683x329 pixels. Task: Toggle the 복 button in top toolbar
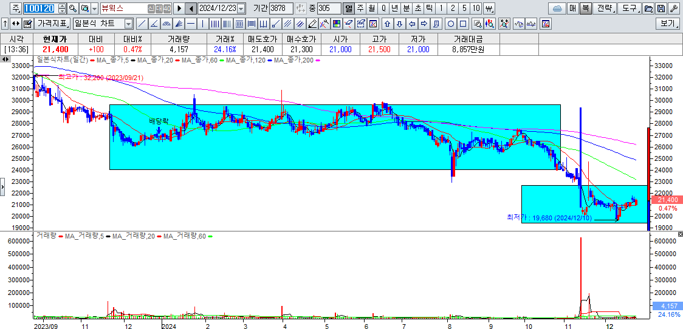[585, 8]
